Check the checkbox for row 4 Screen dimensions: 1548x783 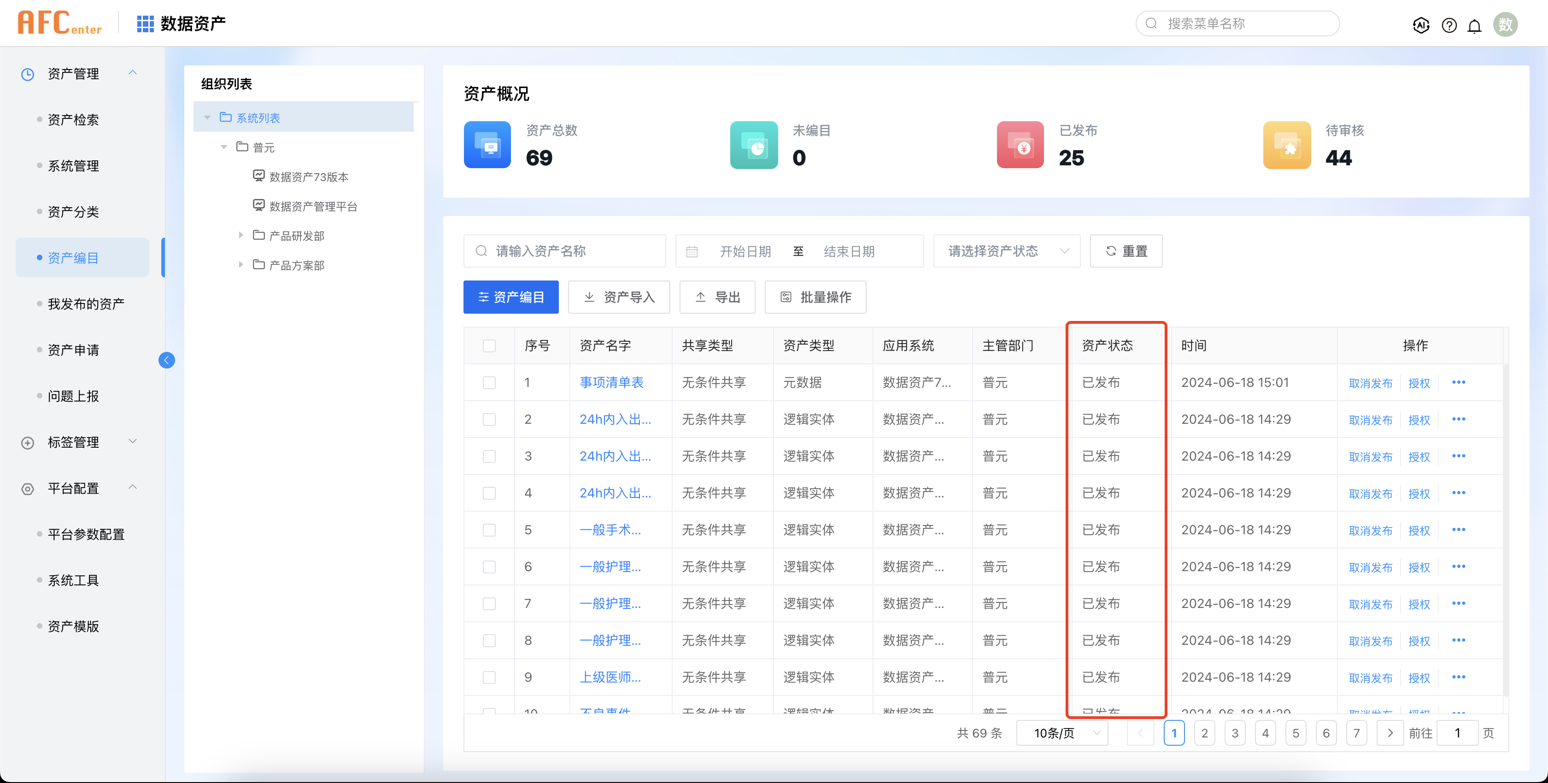489,493
